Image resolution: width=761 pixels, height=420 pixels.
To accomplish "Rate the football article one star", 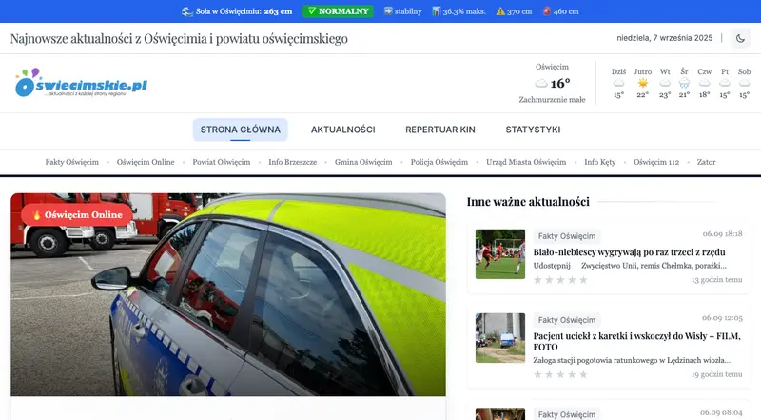I will point(537,280).
